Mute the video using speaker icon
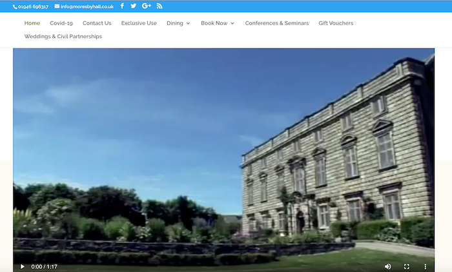 (388, 266)
